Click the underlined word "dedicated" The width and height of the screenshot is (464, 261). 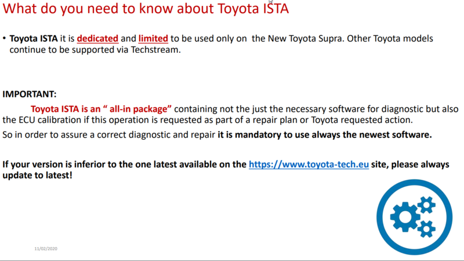[x=97, y=38]
